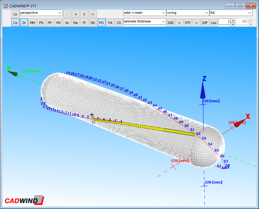Toggle the Co display button
259x209 pixels.
click(15, 23)
